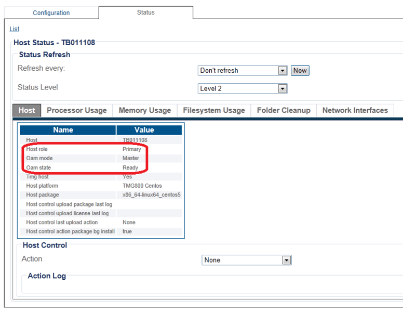Switch to the Processor Usage tab
Image resolution: width=403 pixels, height=312 pixels.
[x=76, y=110]
